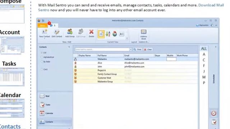
Task: Filter contacts by letter C
Action: click(x=204, y=60)
